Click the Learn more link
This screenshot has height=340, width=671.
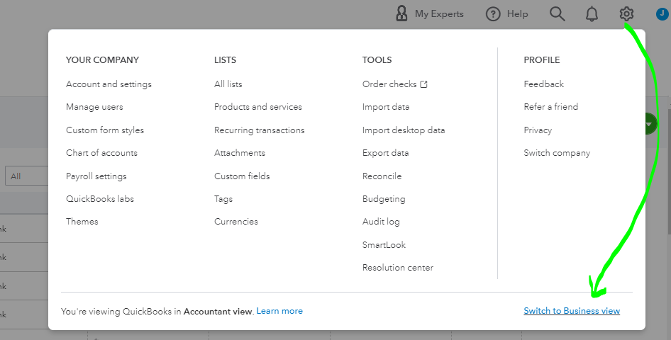[279, 311]
